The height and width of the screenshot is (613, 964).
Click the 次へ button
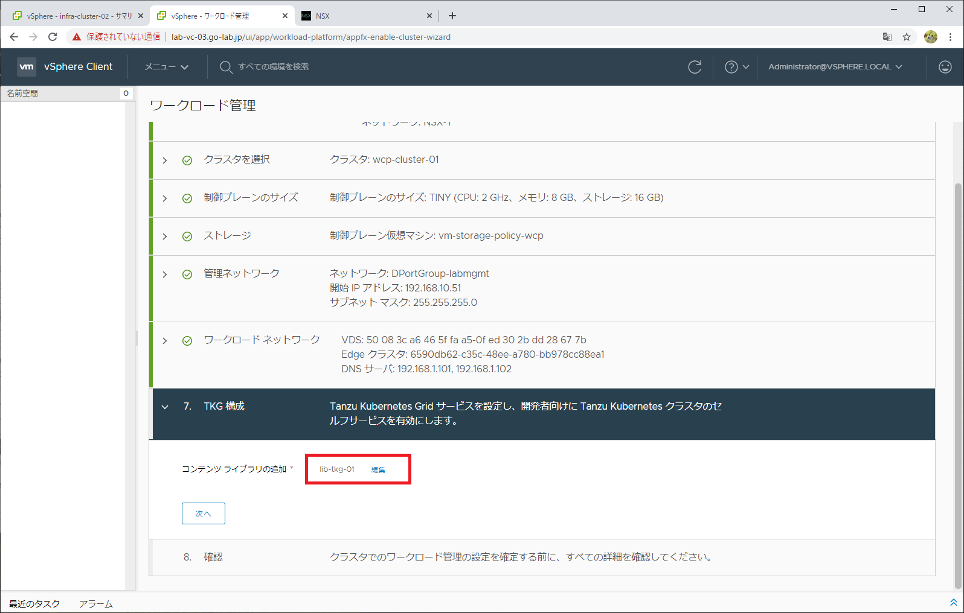(x=204, y=513)
